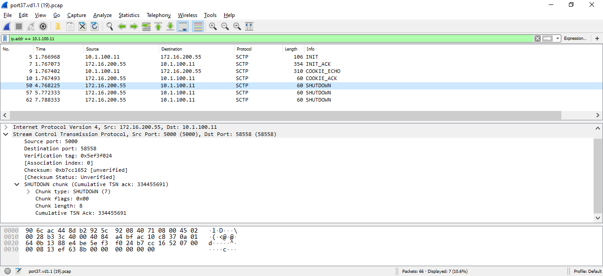The width and height of the screenshot is (603, 276).
Task: Open the Find Packet search icon
Action: coord(109,26)
